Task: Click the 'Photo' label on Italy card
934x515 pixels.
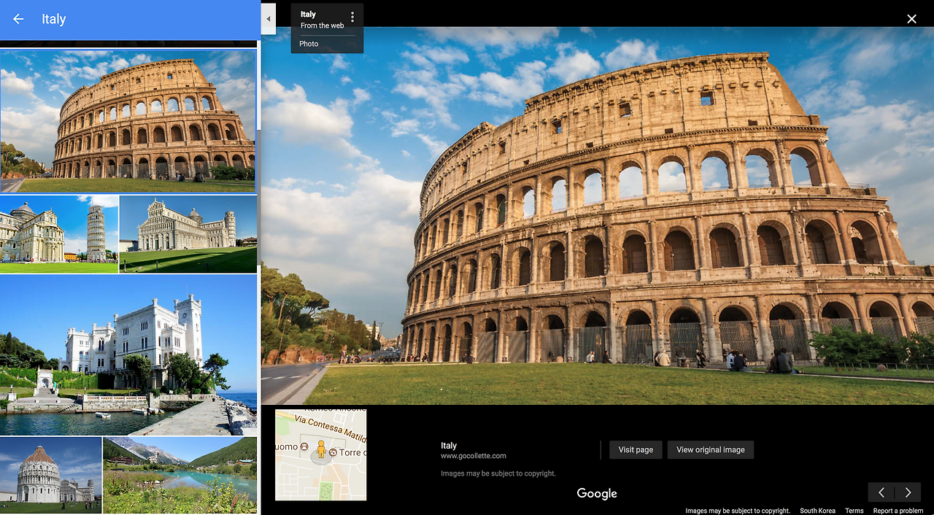Action: coord(309,44)
